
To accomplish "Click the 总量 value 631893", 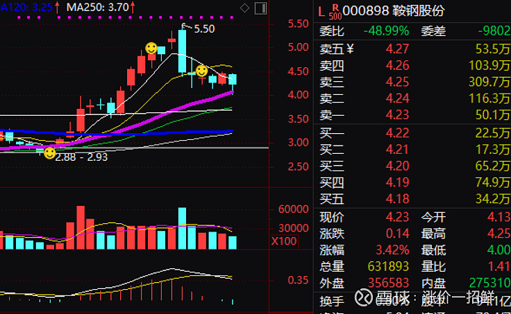I will coord(388,266).
